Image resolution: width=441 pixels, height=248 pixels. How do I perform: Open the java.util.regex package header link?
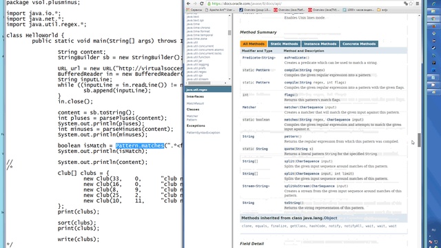coord(196,90)
